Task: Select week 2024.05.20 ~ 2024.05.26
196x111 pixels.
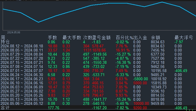Action: pos(22,95)
